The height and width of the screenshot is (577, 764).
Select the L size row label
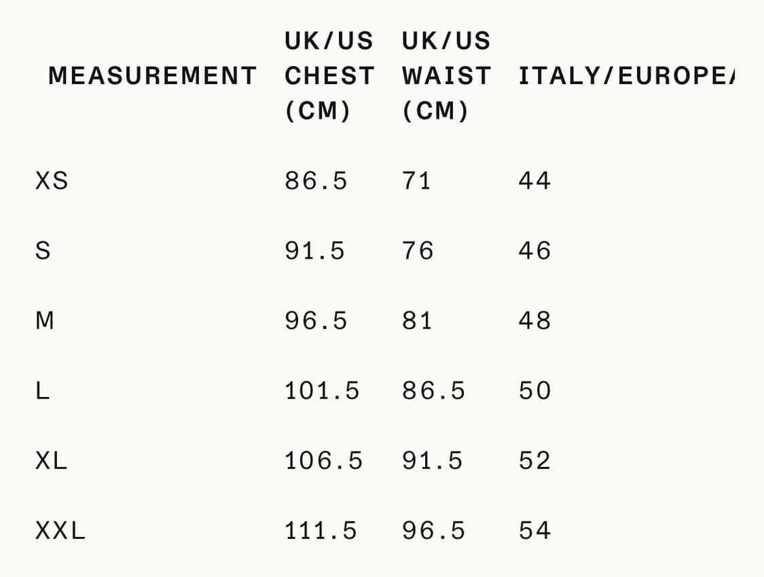pyautogui.click(x=42, y=391)
